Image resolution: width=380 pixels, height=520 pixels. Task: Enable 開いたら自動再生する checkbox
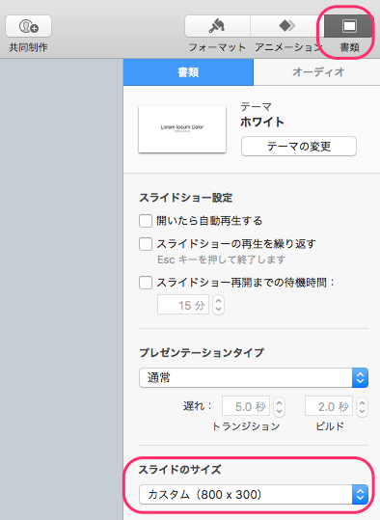(x=146, y=221)
